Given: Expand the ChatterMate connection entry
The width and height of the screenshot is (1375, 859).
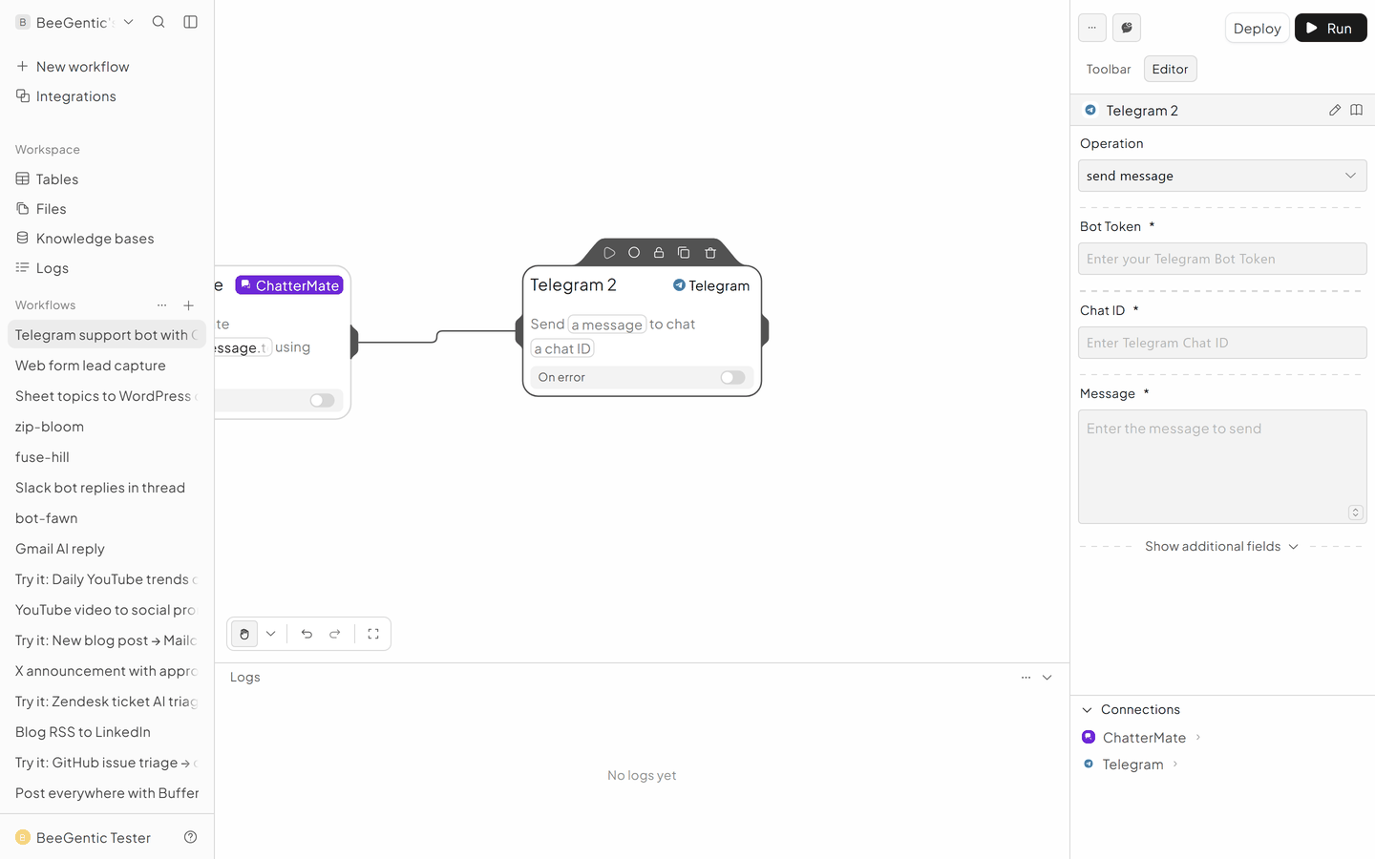Looking at the screenshot, I should tap(1142, 738).
